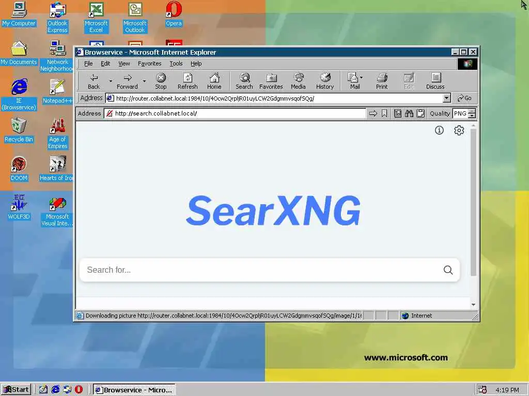Click the Go button
The image size is (529, 396).
[x=464, y=98]
